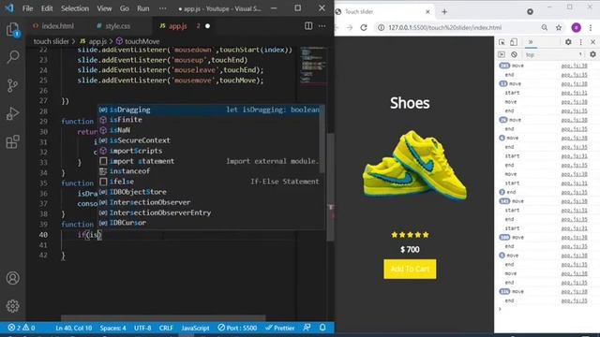Image resolution: width=600 pixels, height=337 pixels.
Task: Clear the DevTools console
Action: click(x=514, y=54)
